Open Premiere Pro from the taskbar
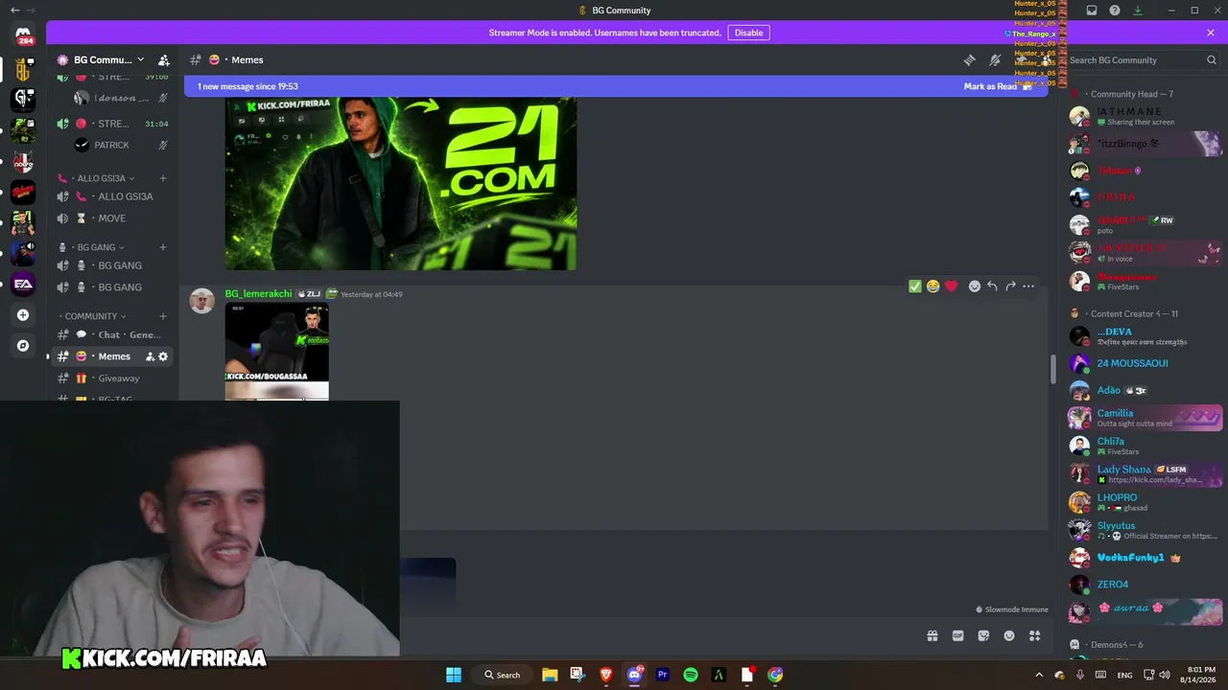This screenshot has width=1228, height=690. [662, 675]
